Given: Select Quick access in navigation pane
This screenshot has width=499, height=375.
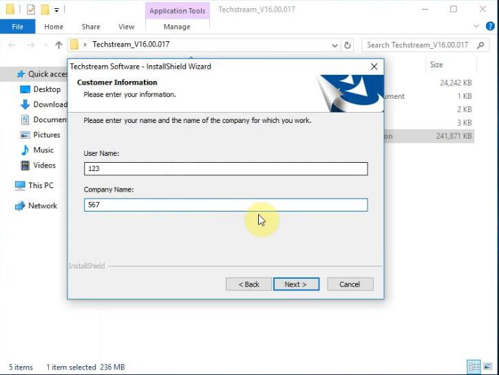Looking at the screenshot, I should tap(34, 74).
